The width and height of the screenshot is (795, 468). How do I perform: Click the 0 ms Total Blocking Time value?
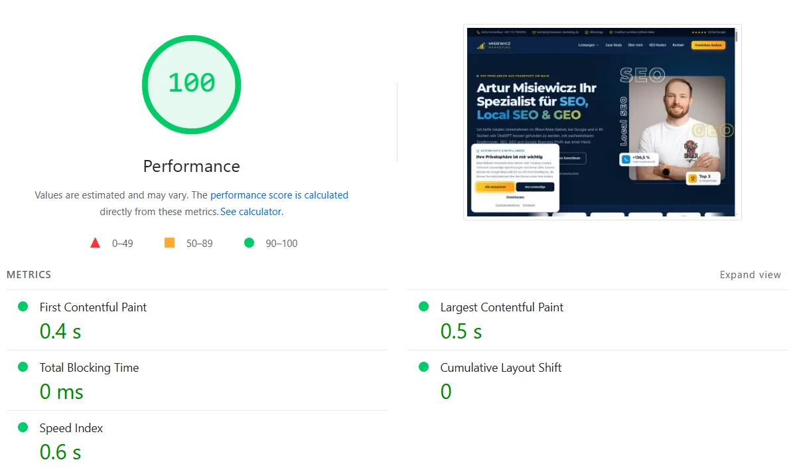point(61,392)
